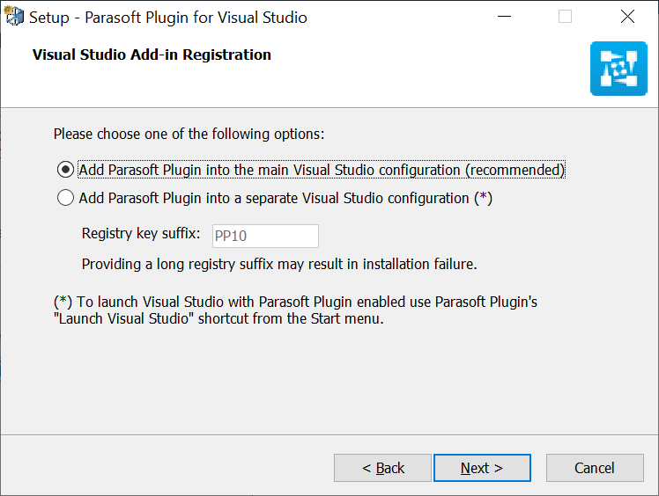Click the long registry suffix warning text
Image resolution: width=659 pixels, height=496 pixels.
click(x=279, y=264)
